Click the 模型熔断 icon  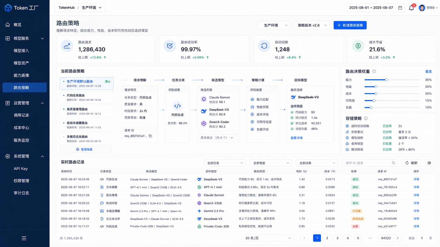point(347,138)
